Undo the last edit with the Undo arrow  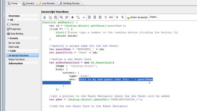pos(61,17)
